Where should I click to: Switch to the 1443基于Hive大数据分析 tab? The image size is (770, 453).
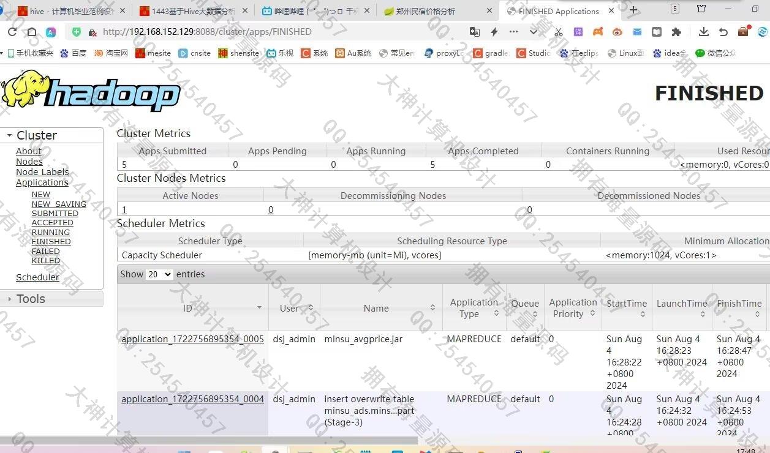pyautogui.click(x=193, y=11)
